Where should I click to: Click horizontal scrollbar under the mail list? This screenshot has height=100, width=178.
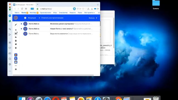(53, 75)
